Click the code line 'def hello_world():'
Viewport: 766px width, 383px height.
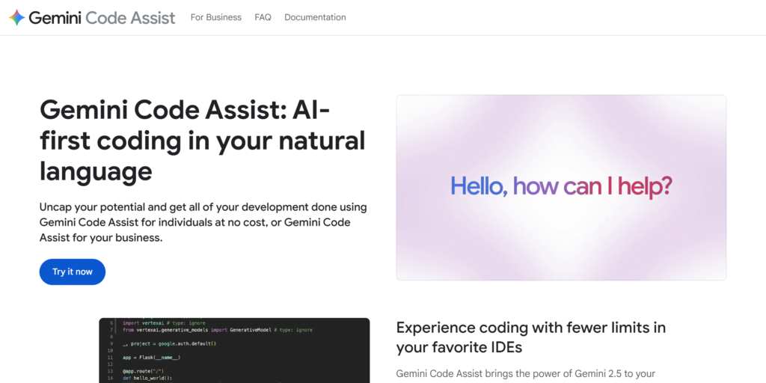(x=147, y=378)
